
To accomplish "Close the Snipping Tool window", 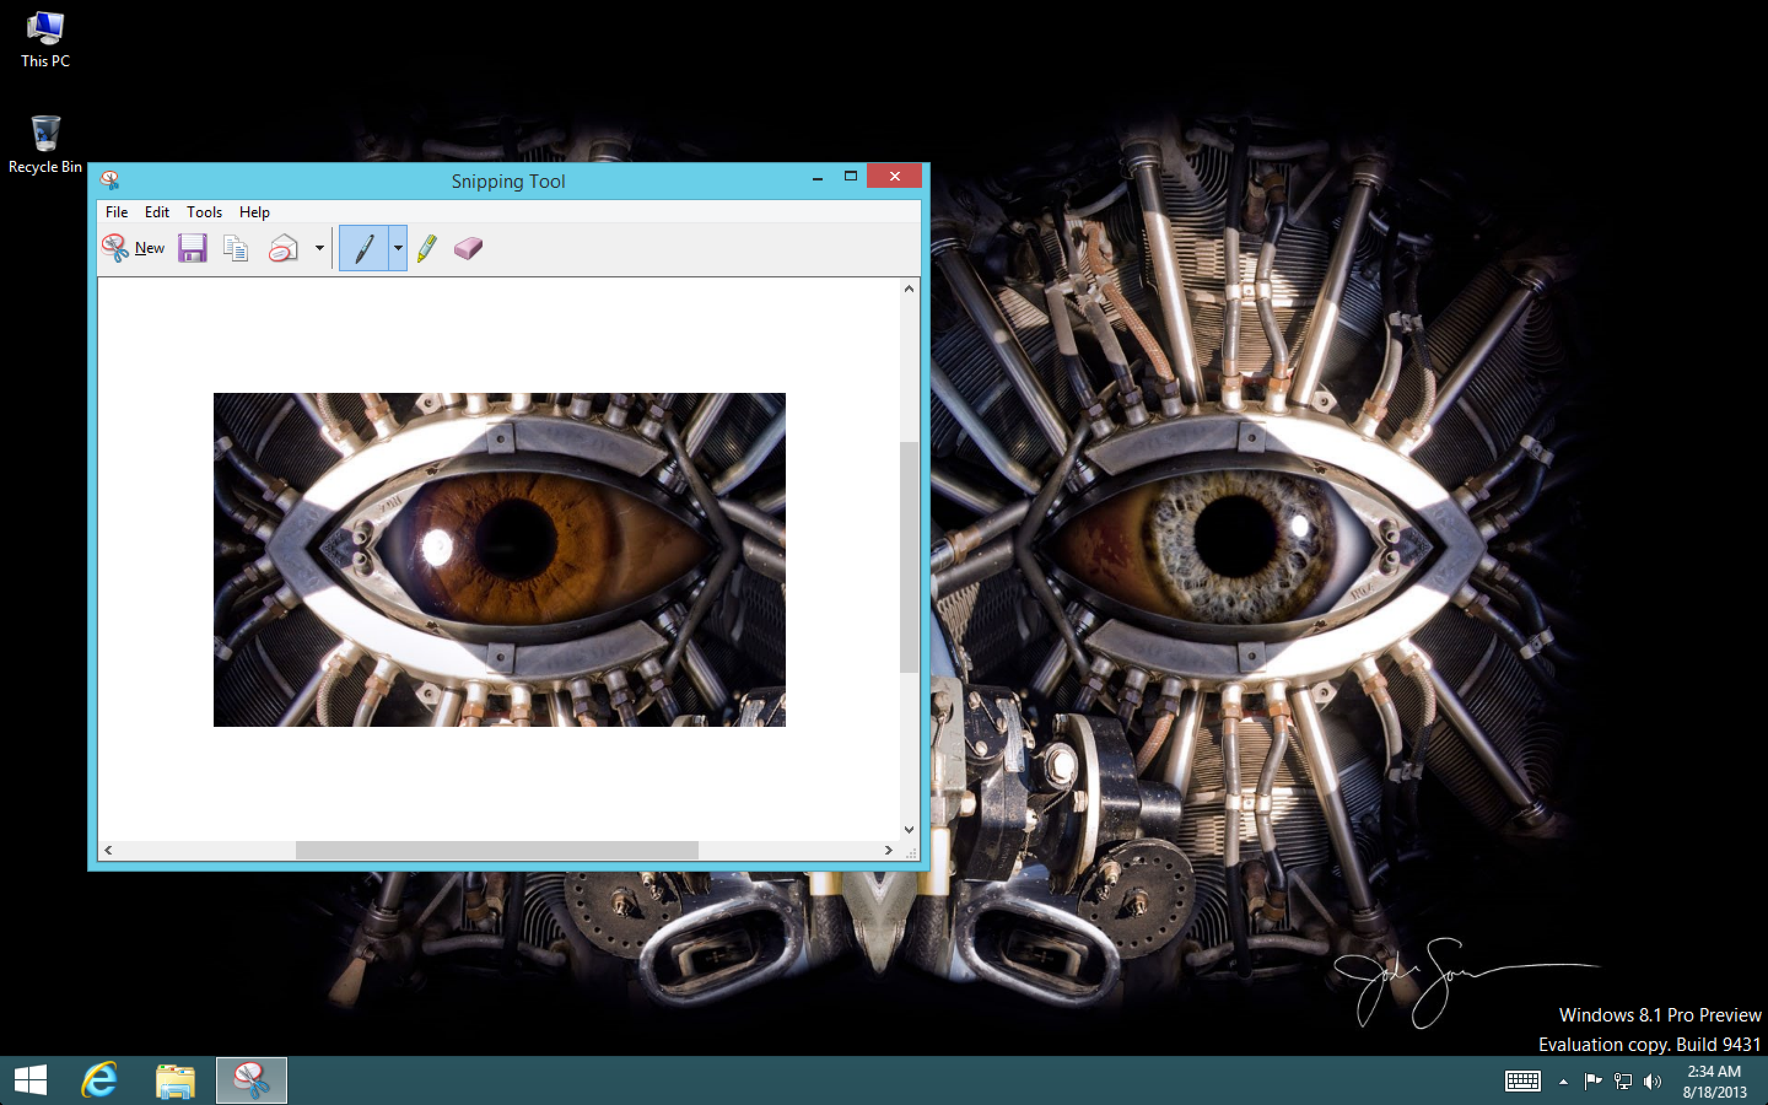I will tap(894, 176).
